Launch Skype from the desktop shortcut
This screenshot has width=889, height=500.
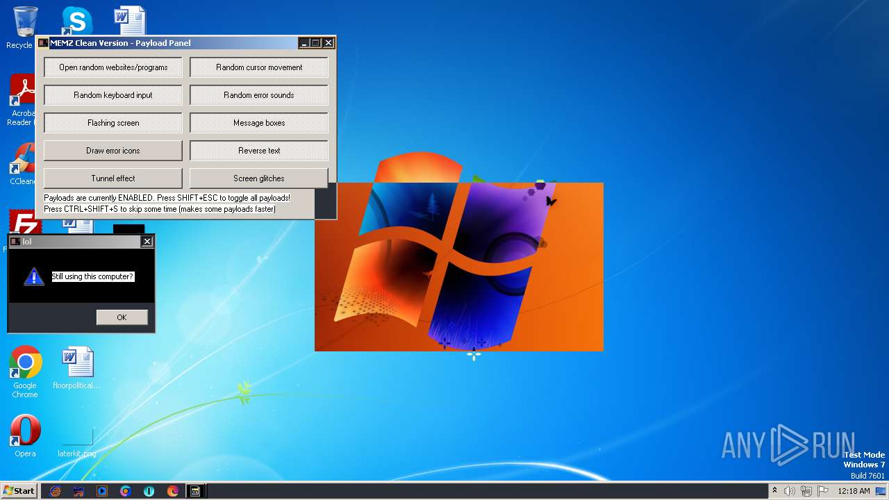77,20
